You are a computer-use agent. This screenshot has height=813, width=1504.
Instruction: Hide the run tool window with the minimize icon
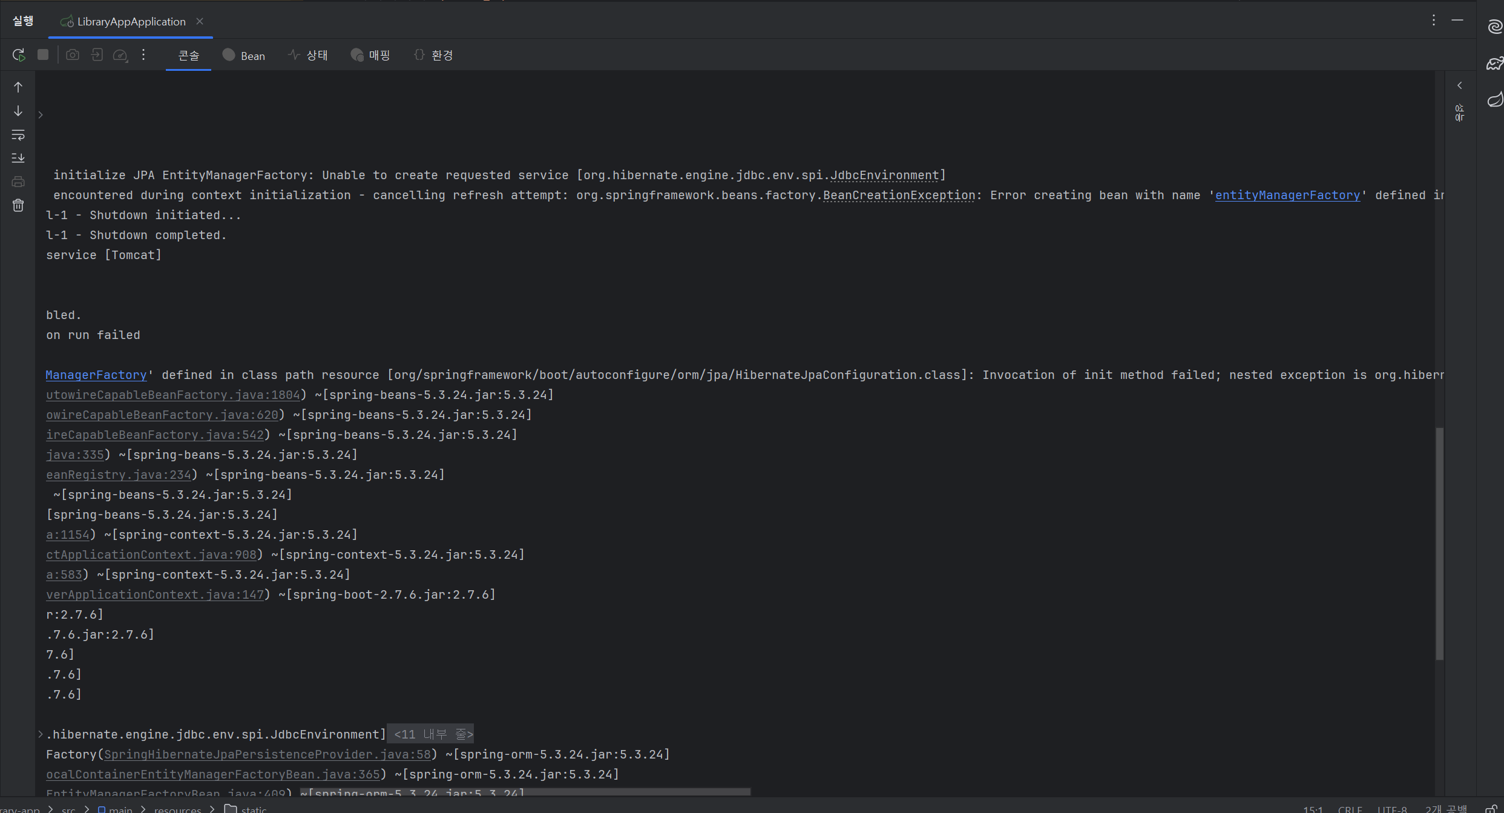coord(1457,21)
